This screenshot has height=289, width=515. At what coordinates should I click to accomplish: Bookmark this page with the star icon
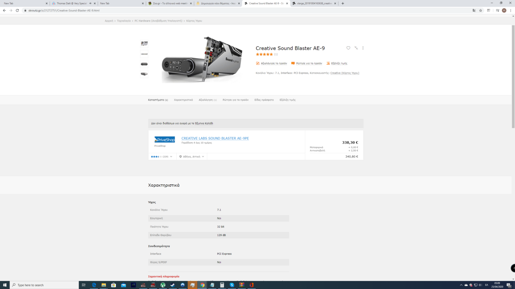pos(481,10)
